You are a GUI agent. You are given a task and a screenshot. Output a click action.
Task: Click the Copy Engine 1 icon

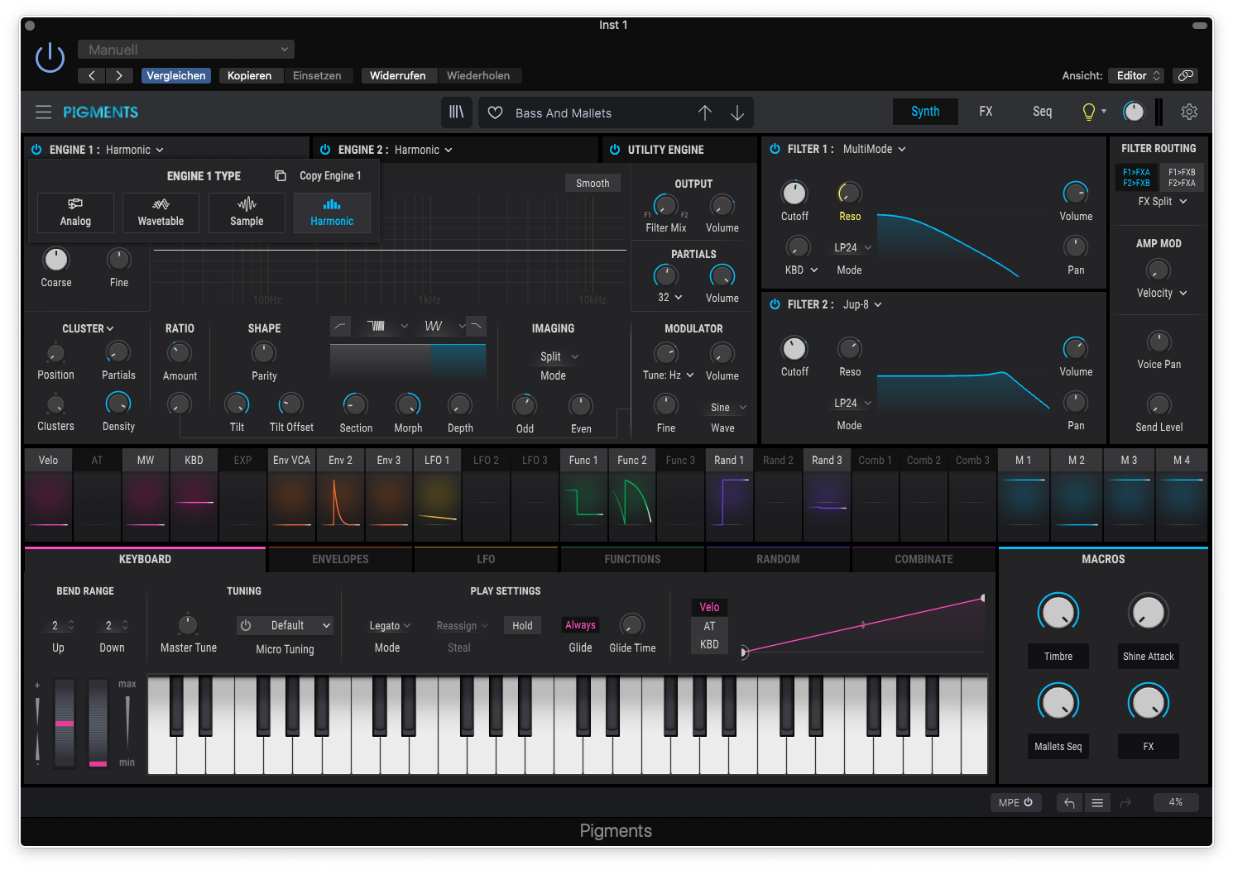281,176
